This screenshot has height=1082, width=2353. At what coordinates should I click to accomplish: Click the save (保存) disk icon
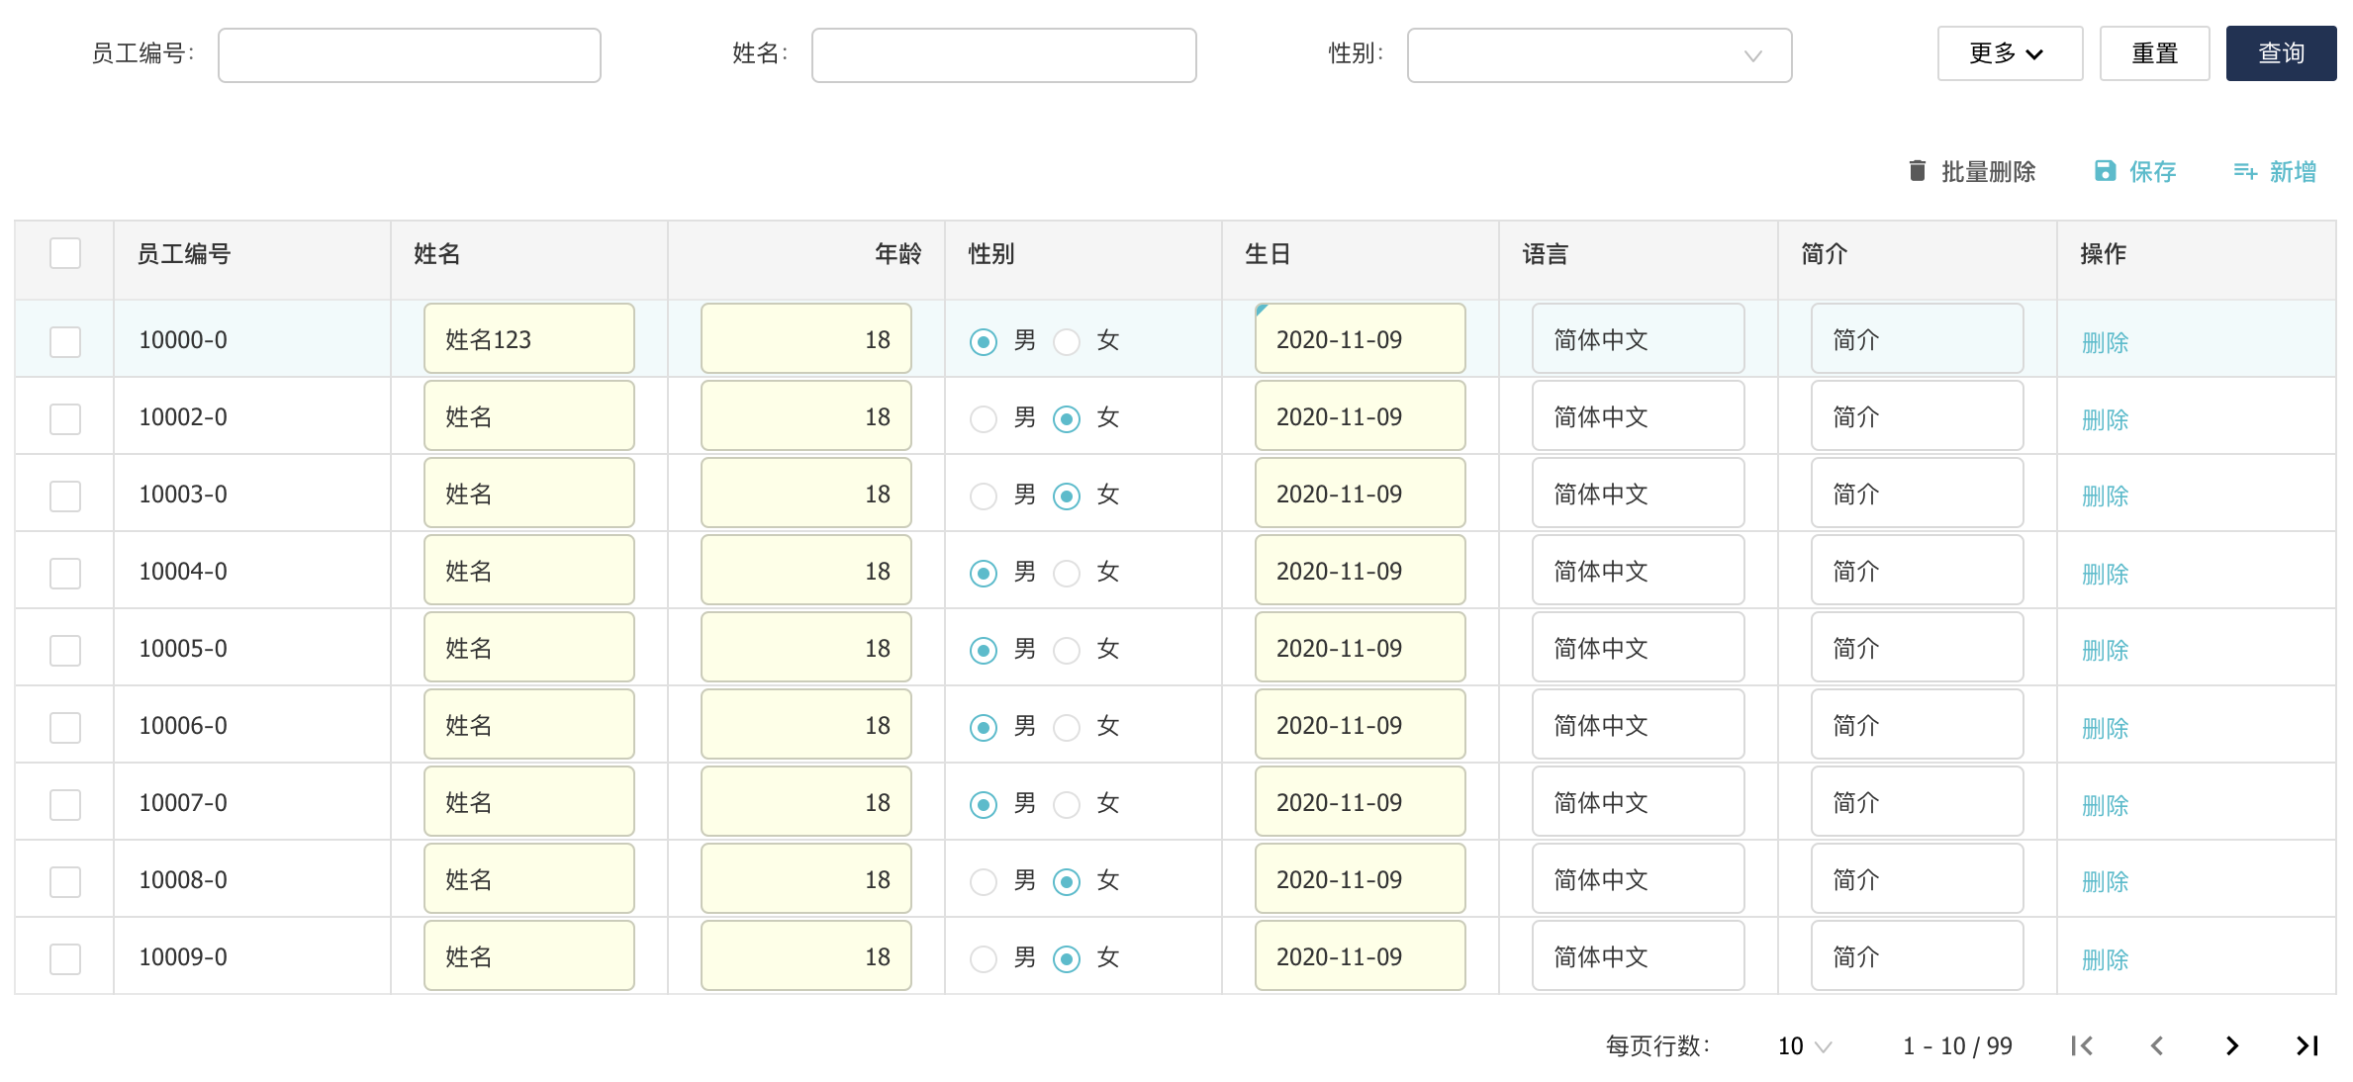2104,171
